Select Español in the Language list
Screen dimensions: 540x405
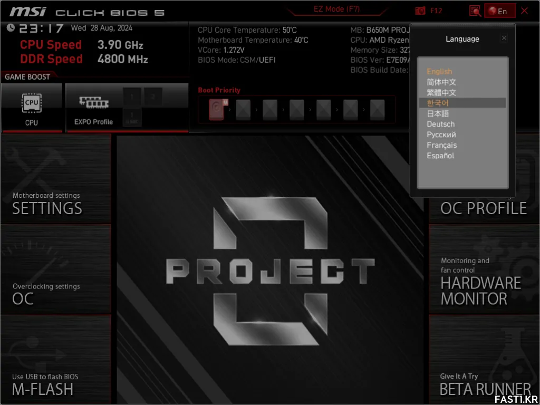[x=440, y=156]
